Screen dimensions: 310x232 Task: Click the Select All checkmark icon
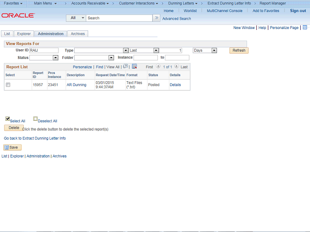tap(8, 118)
